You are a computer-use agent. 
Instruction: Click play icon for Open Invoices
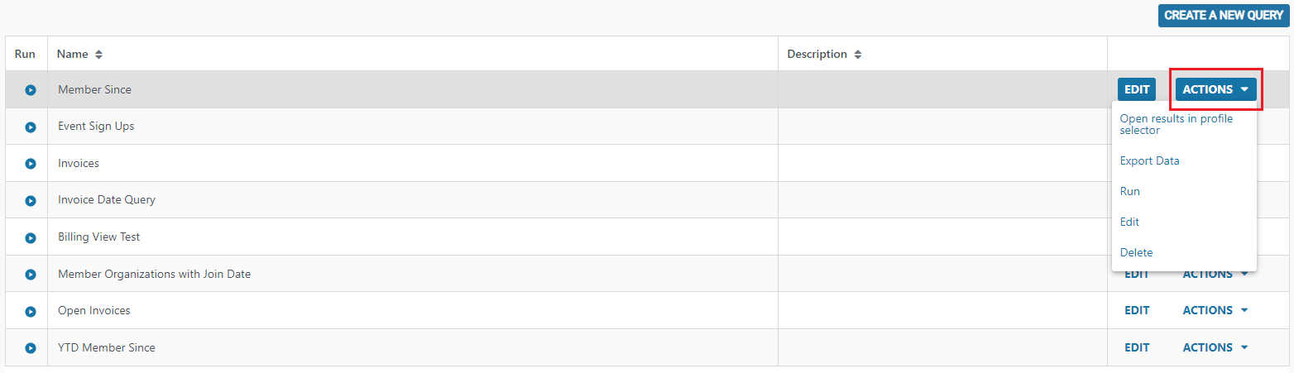click(31, 312)
